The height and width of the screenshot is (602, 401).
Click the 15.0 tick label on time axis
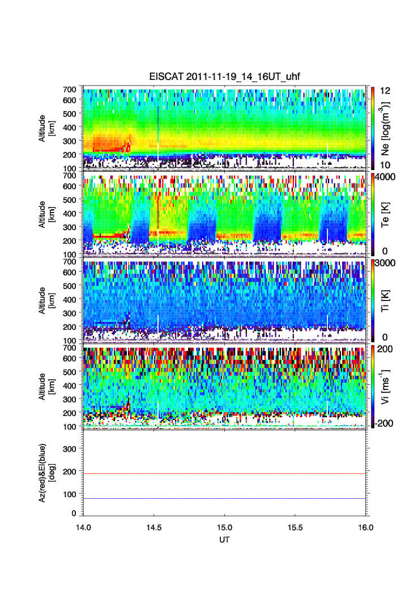(225, 527)
